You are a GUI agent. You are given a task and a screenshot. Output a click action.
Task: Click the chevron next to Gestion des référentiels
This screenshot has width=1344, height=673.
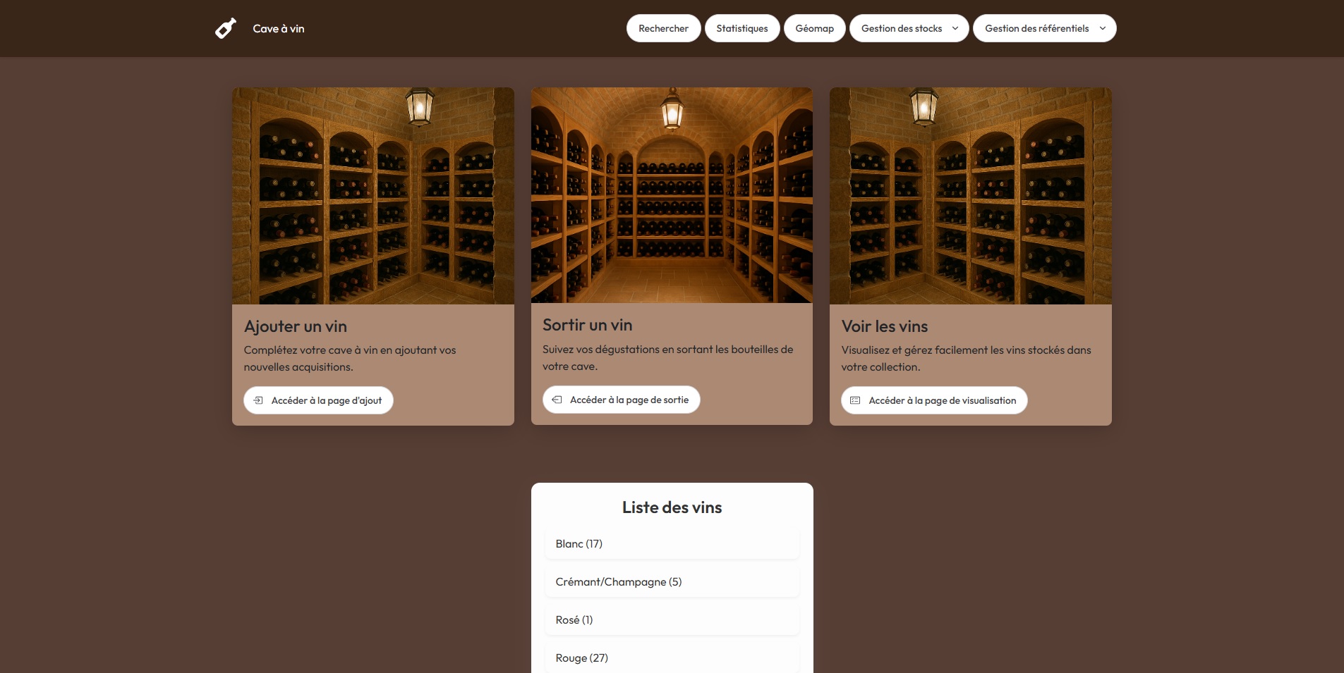[1101, 29]
